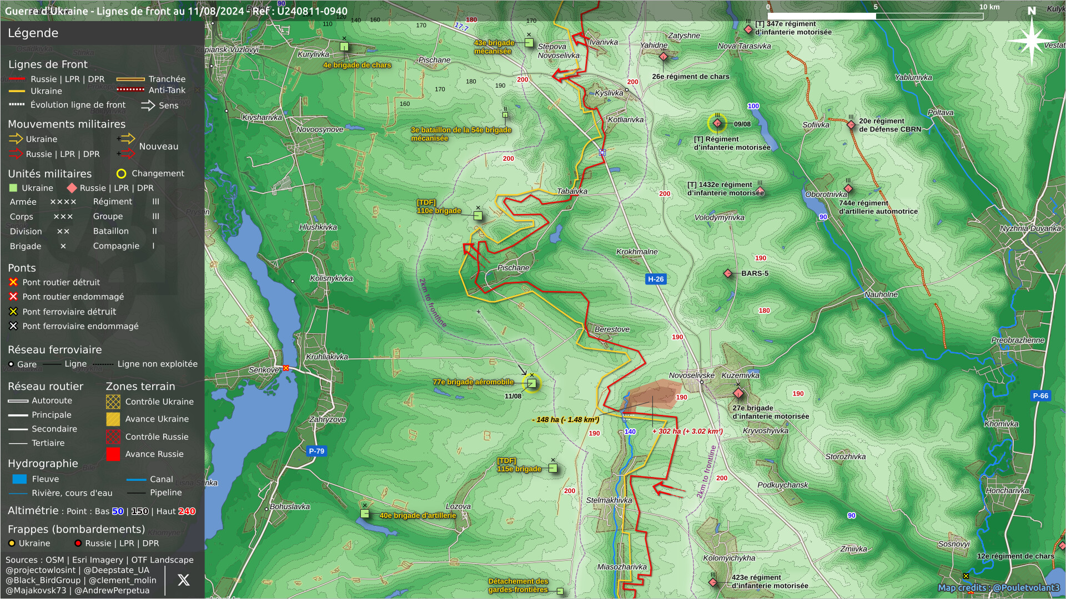Click the Fleuve blue legend swatch

click(19, 479)
